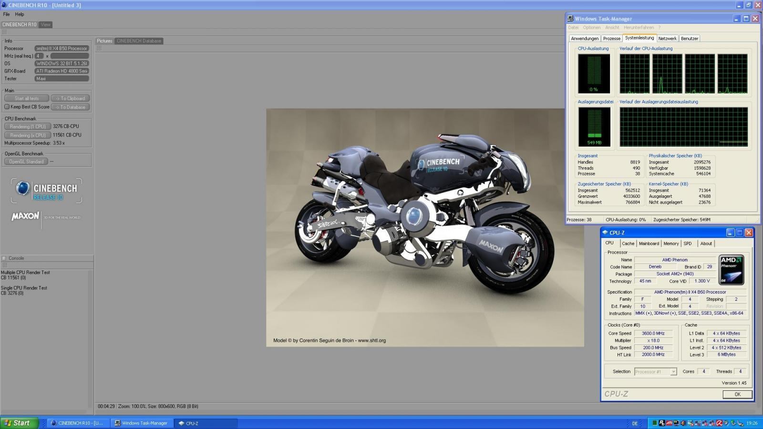Screen dimensions: 763x429
Task: Click OK button in CPU-Z
Action: pyautogui.click(x=737, y=394)
